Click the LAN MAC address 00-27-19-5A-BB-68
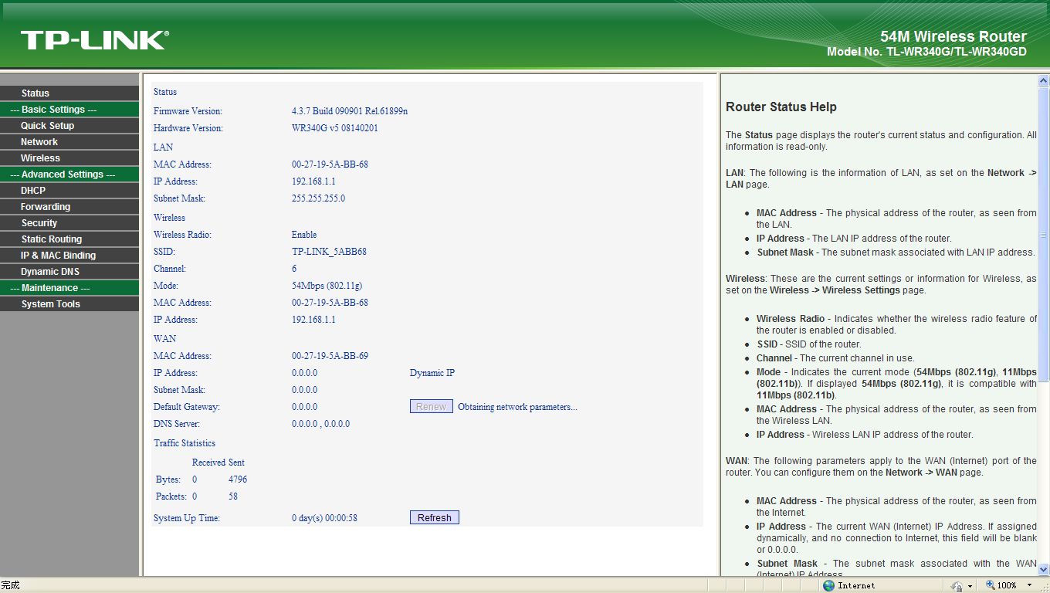Image resolution: width=1050 pixels, height=593 pixels. (330, 164)
